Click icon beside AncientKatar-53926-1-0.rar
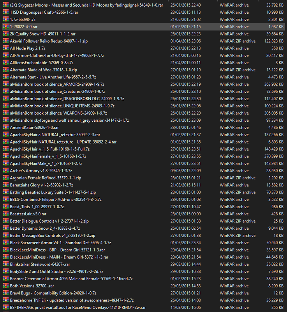This screenshot has width=287, height=312. coord(6,128)
